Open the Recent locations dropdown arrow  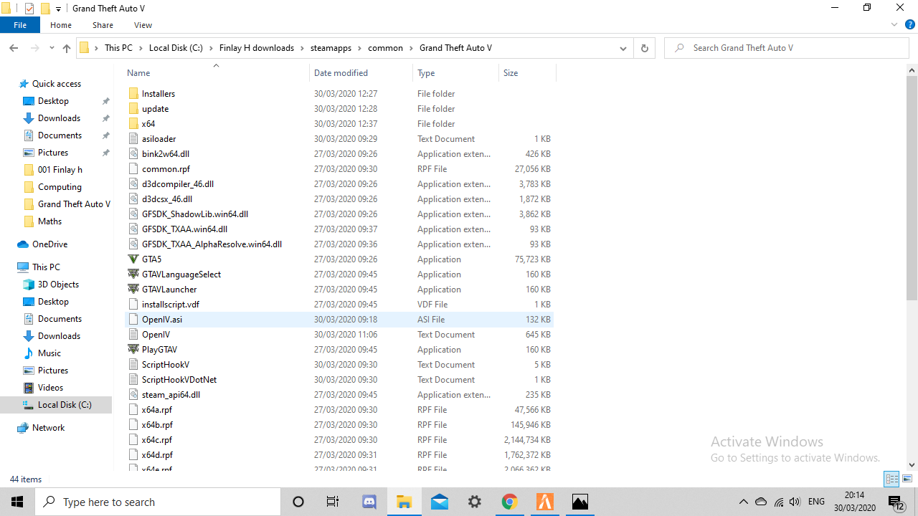click(52, 48)
